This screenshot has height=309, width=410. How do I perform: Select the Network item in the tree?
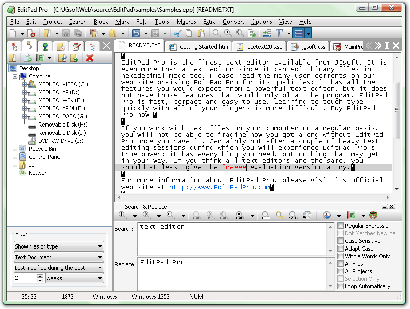[39, 173]
